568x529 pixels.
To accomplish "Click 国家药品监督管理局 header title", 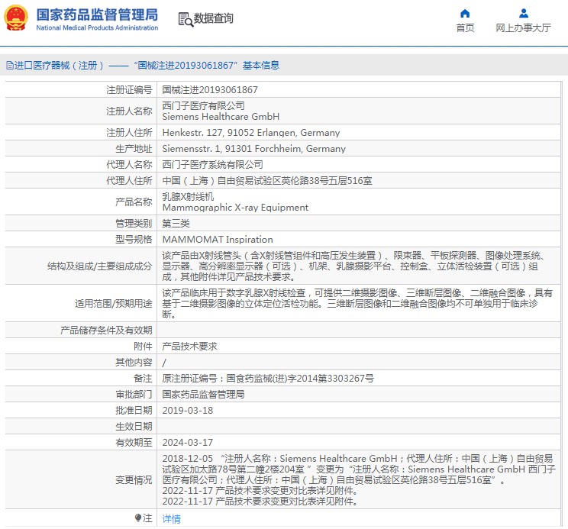I will coord(97,15).
